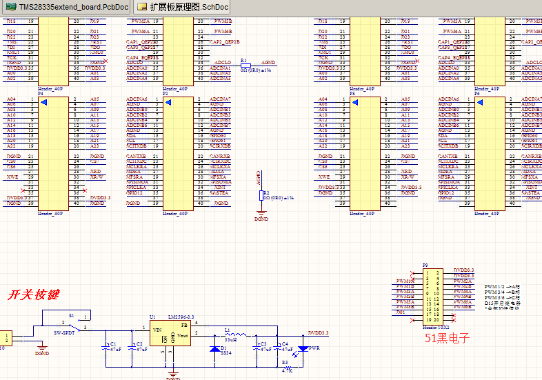
Task: Select the P6 Header_40P component body
Action: pos(490,154)
